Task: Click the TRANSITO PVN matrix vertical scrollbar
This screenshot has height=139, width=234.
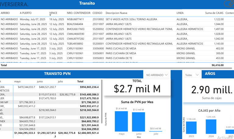Action: [x=102, y=101]
